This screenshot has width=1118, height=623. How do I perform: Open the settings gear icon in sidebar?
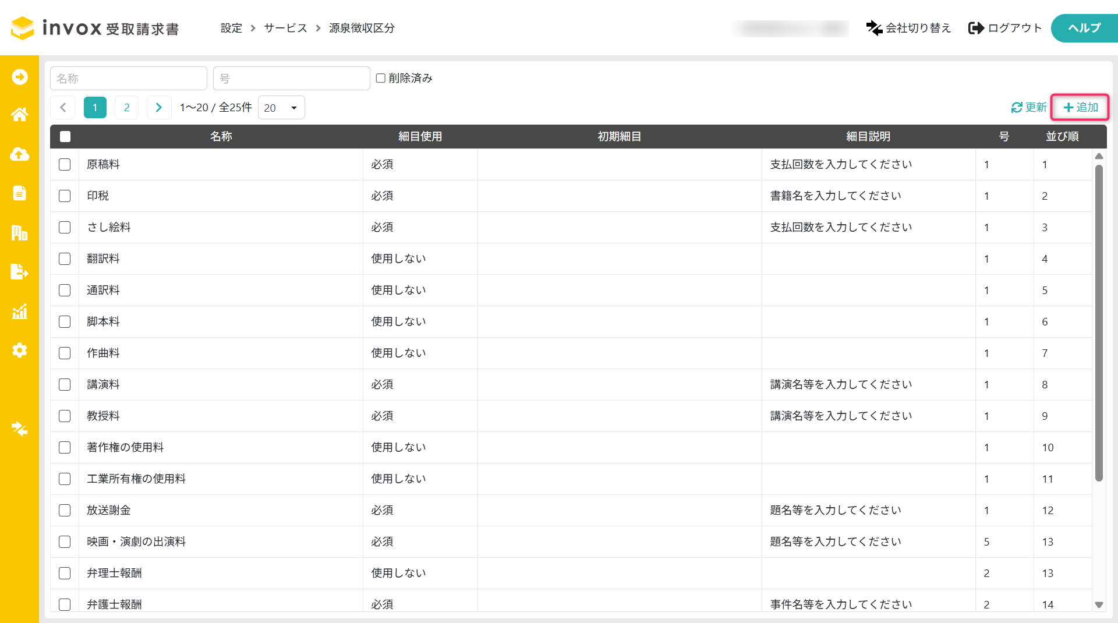pos(19,351)
